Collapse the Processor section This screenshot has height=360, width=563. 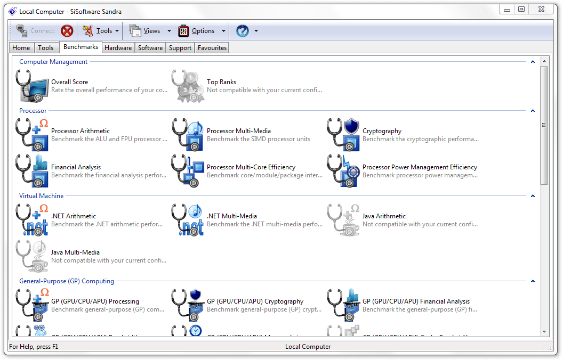[x=533, y=111]
